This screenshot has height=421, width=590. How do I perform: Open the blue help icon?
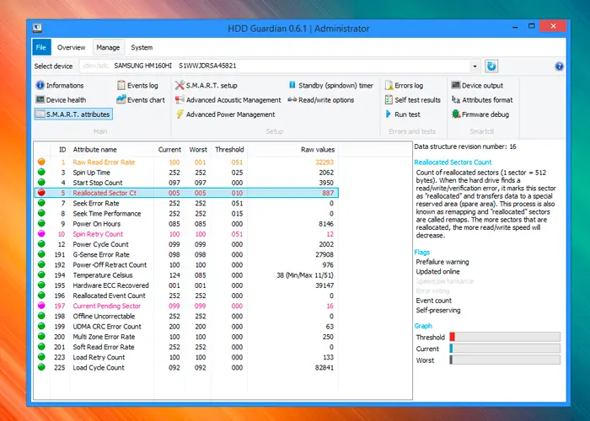pos(559,67)
